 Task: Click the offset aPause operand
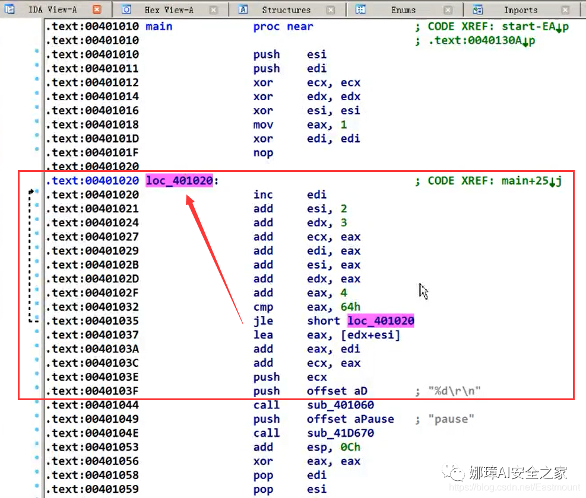tap(350, 419)
